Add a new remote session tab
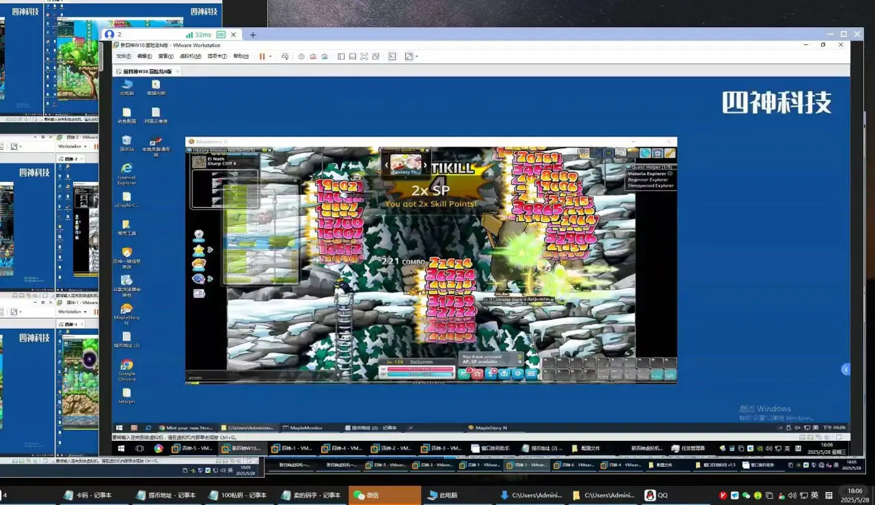 point(252,35)
